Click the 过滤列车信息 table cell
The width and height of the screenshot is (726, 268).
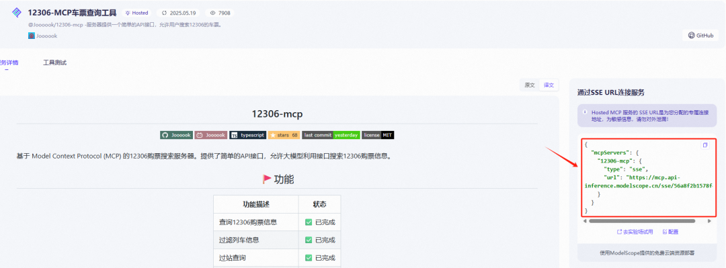(x=255, y=240)
